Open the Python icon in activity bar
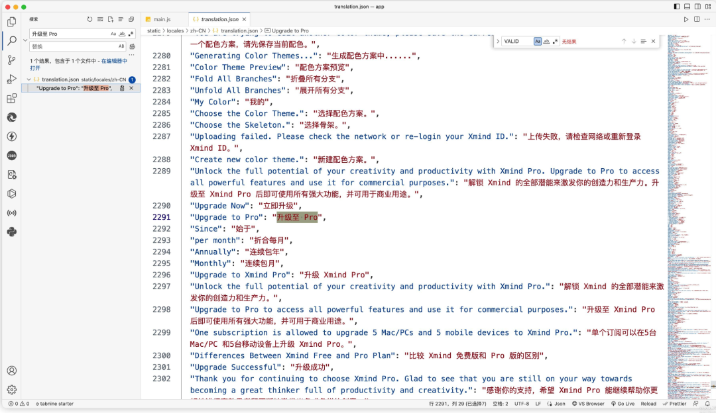Viewport: 716px width, 413px height. click(12, 232)
